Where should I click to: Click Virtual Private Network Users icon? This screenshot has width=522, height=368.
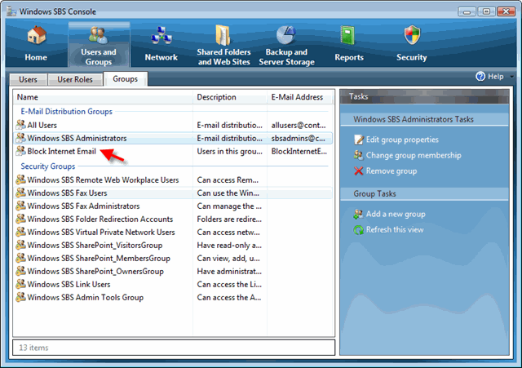(x=20, y=232)
